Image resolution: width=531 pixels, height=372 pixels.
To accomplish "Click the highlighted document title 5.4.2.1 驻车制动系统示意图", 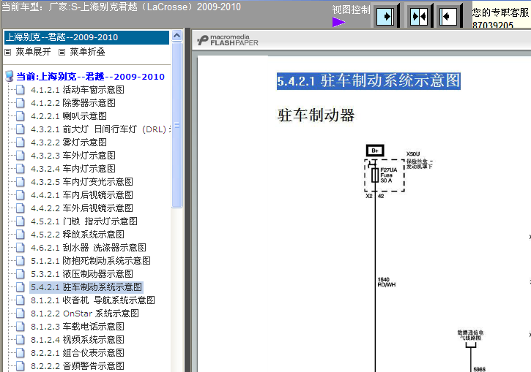I will click(x=368, y=81).
